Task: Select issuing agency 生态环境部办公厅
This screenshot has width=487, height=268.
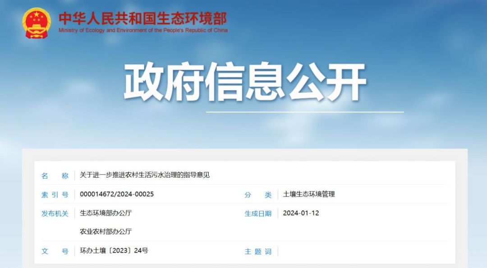Action: pos(106,213)
